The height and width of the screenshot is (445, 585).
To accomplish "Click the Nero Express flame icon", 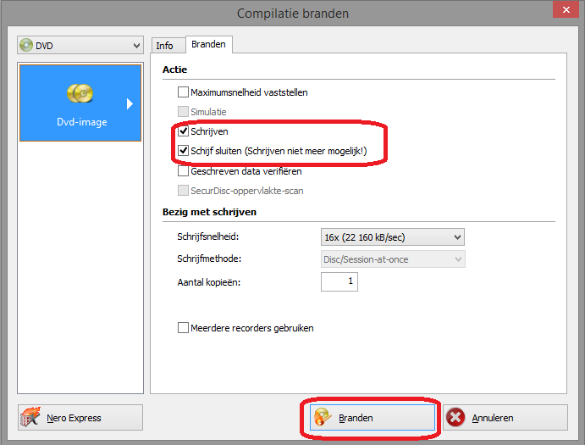I will coord(30,417).
